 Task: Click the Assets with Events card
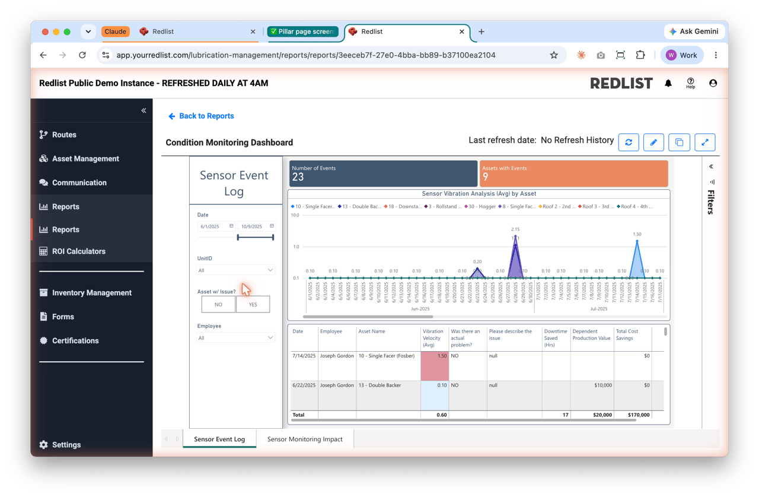pos(574,174)
